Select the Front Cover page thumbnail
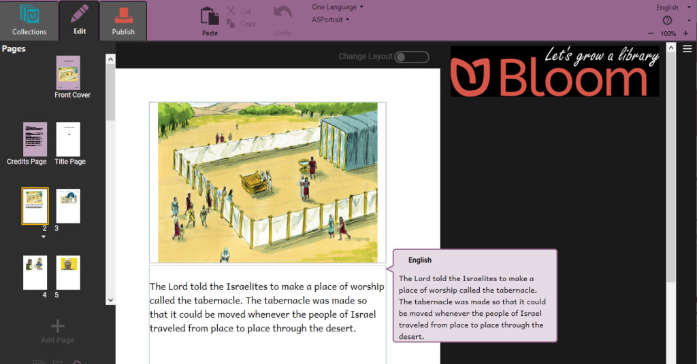 click(x=68, y=73)
